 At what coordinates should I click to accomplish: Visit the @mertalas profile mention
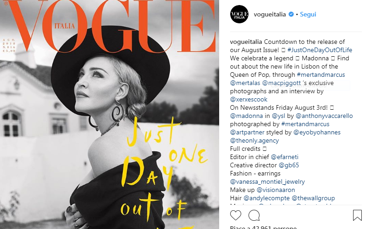[245, 83]
